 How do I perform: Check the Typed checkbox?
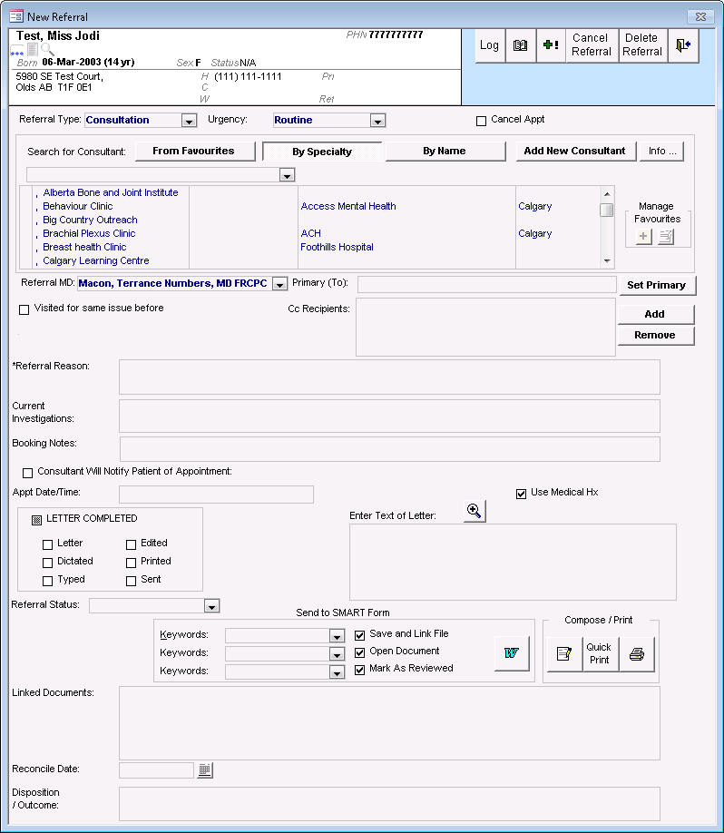click(x=47, y=581)
